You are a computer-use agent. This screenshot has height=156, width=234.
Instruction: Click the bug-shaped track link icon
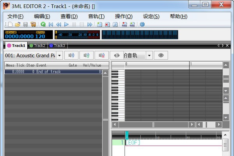pos(117,55)
